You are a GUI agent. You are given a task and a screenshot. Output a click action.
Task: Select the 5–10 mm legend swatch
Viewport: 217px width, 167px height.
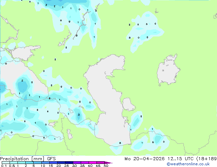click(x=37, y=163)
